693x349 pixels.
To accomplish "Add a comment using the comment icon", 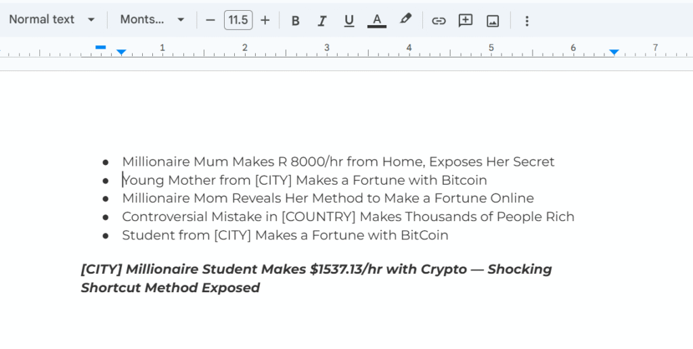I will [x=466, y=21].
